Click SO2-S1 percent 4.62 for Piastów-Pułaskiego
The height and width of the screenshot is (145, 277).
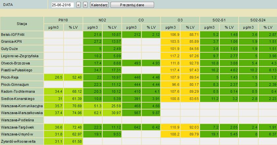pos(229,70)
